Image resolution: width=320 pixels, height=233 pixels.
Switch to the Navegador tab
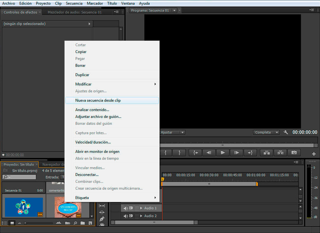click(x=53, y=164)
